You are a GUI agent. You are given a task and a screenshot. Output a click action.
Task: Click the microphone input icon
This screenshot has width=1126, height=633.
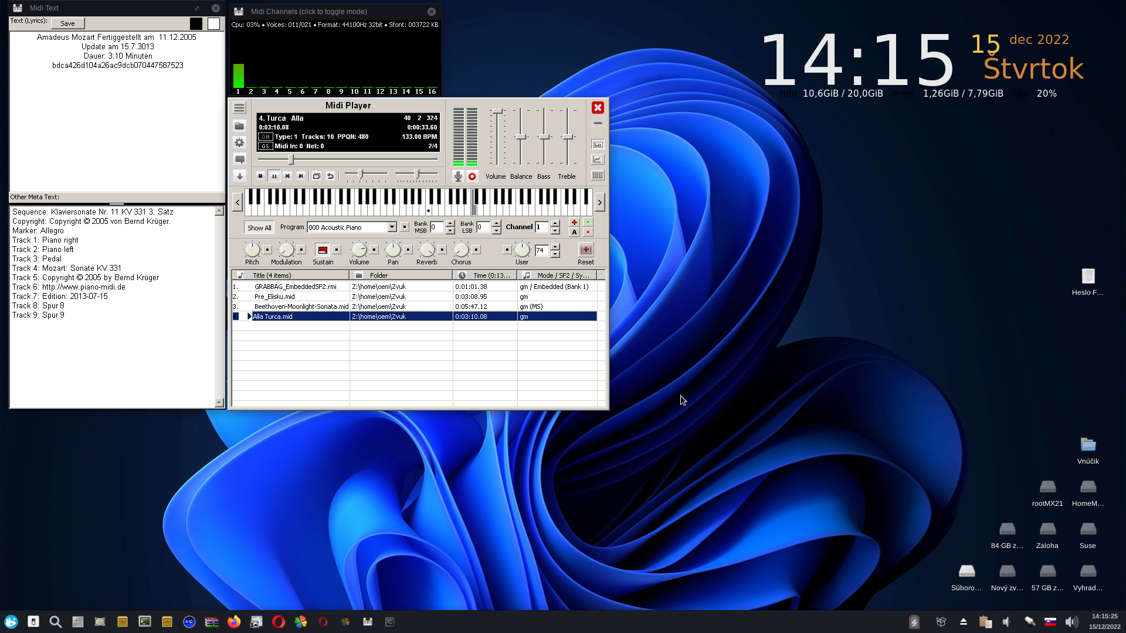pos(458,176)
